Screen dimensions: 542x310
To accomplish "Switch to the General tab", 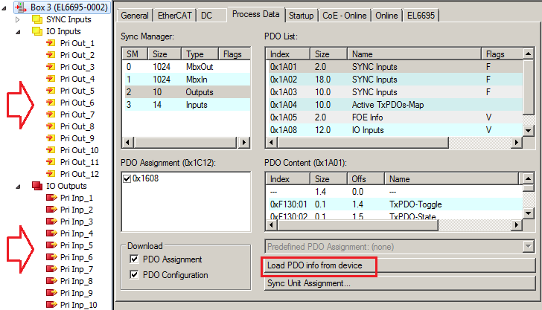I will (x=135, y=16).
